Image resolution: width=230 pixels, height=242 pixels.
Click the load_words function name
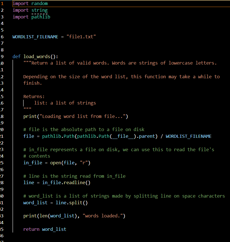[37, 56]
